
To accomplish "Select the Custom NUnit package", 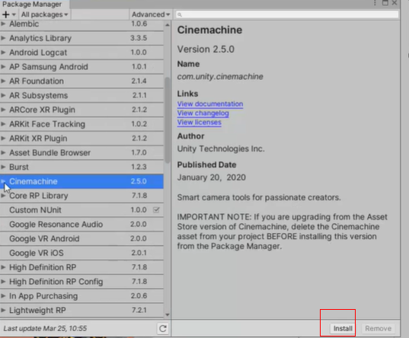I will point(81,210).
